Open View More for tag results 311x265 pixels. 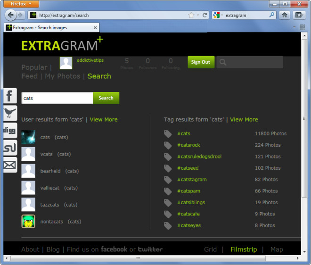point(244,119)
